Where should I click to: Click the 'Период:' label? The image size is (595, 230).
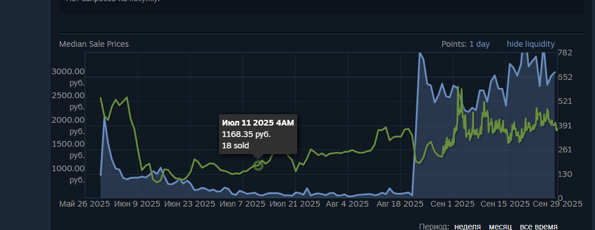click(x=435, y=227)
